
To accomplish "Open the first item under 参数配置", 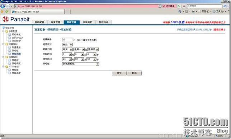I will tap(16, 35).
